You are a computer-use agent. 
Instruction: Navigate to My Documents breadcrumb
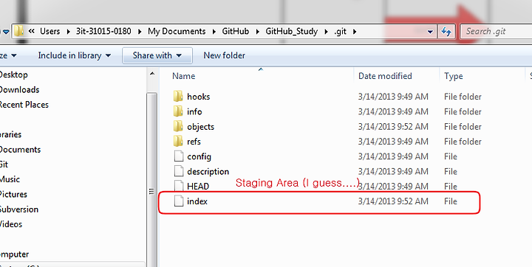point(177,31)
